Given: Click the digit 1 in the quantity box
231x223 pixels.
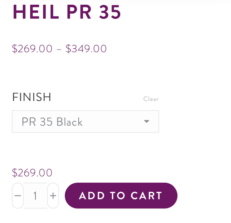Looking at the screenshot, I should coord(35,196).
